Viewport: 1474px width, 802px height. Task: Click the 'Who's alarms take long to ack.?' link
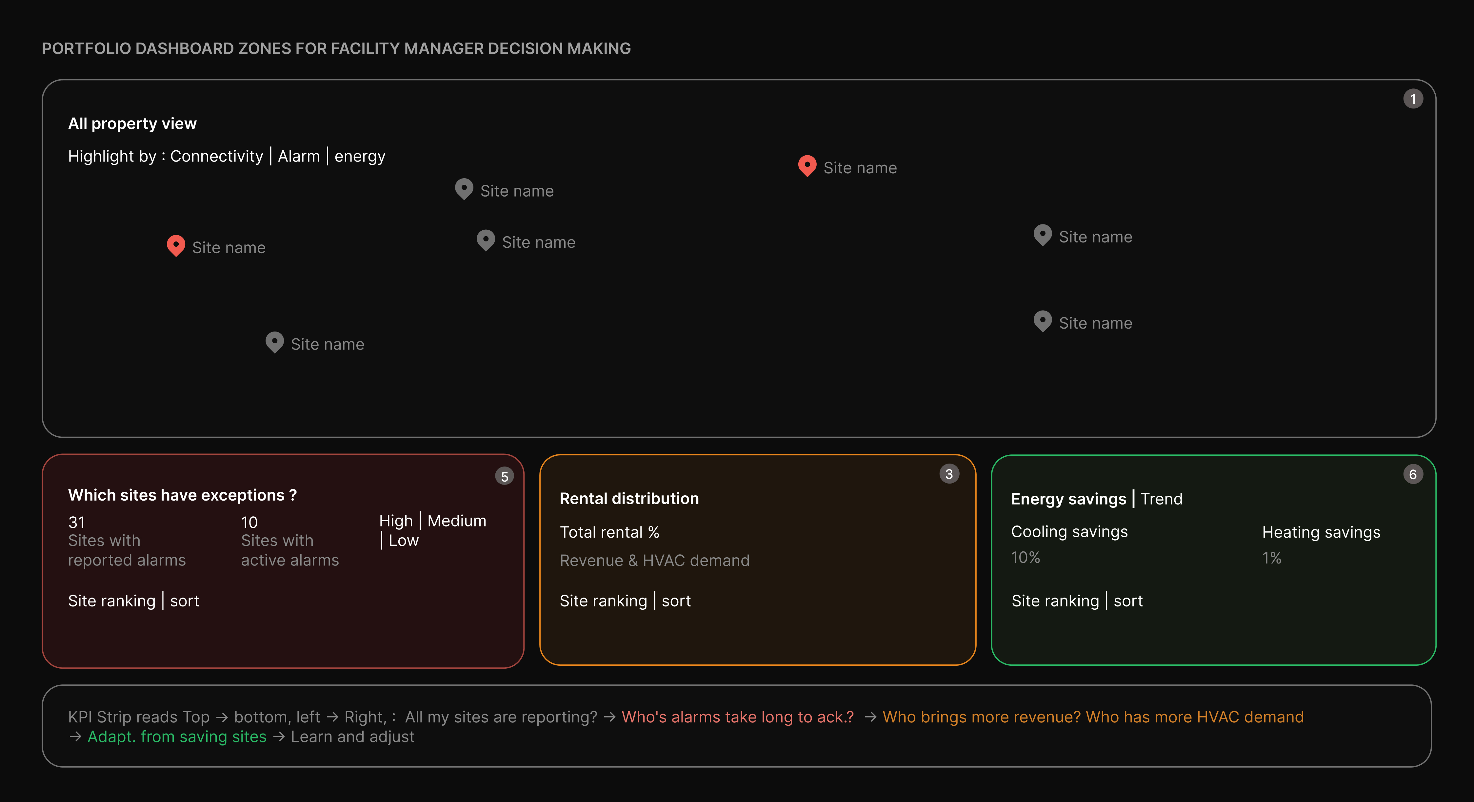(738, 717)
